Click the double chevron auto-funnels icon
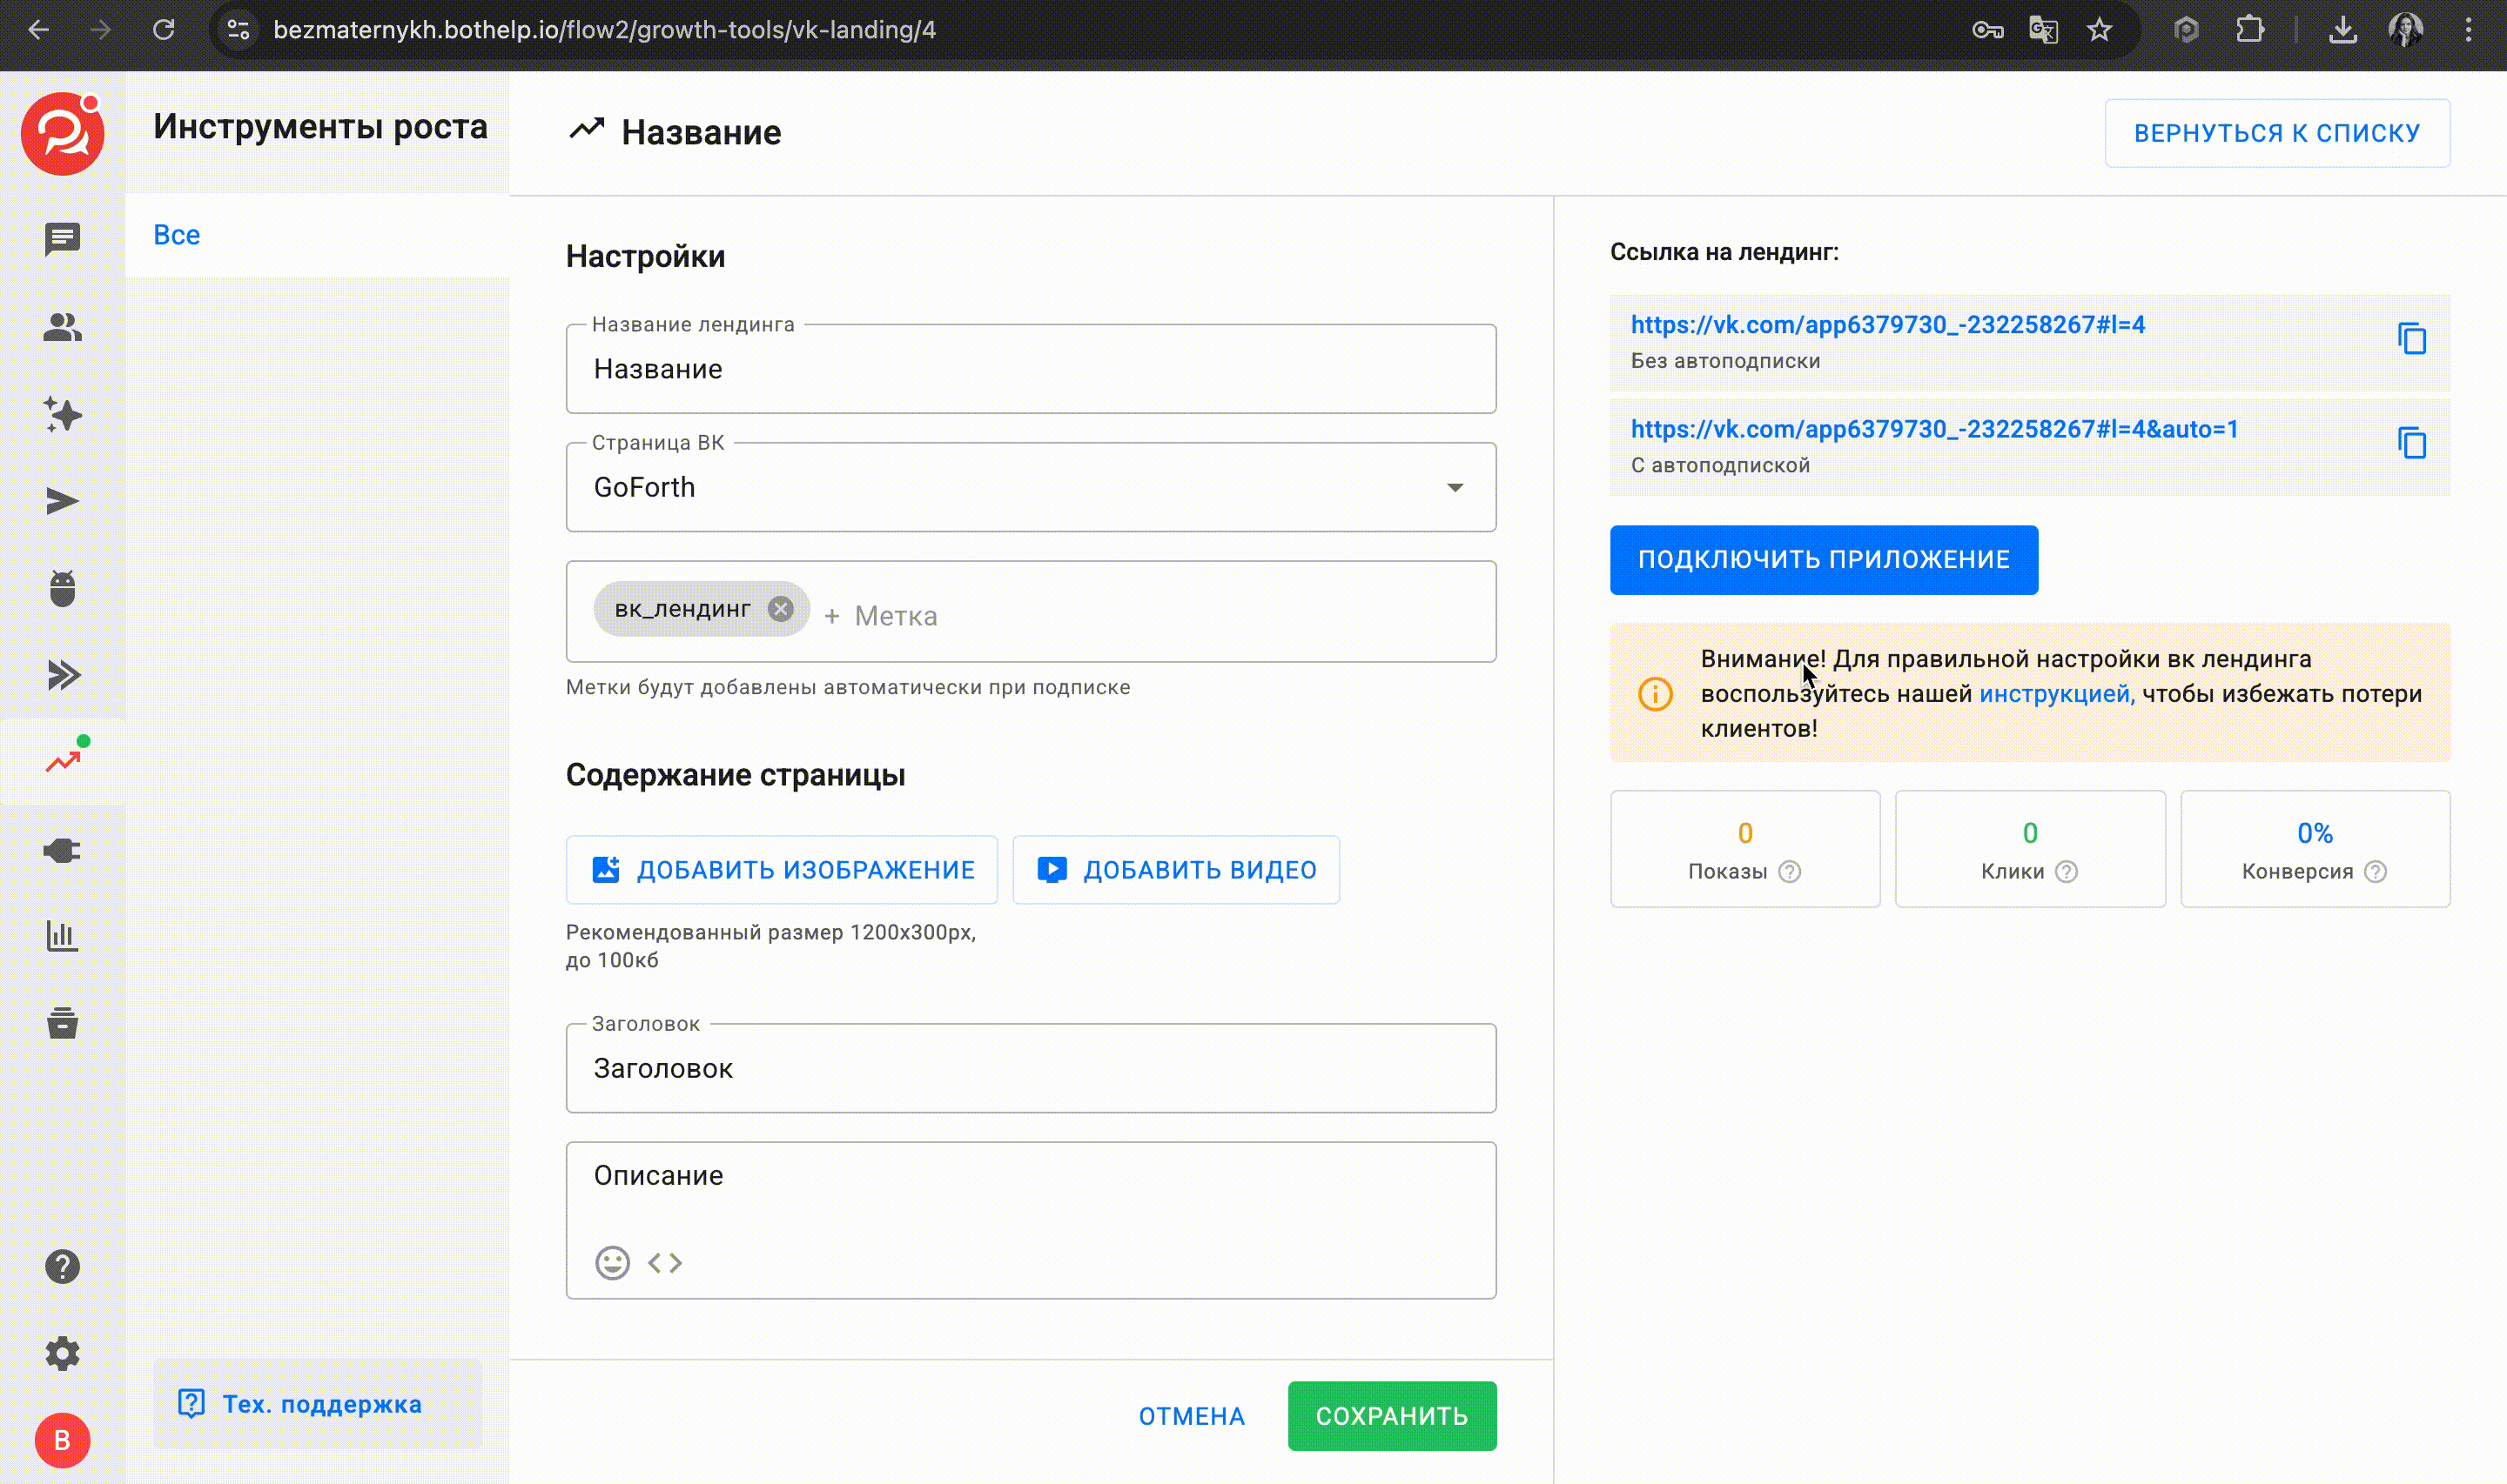The image size is (2507, 1484). tap(62, 675)
